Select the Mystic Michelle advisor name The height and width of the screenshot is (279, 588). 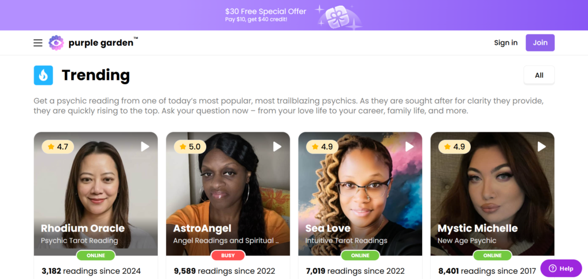point(477,228)
